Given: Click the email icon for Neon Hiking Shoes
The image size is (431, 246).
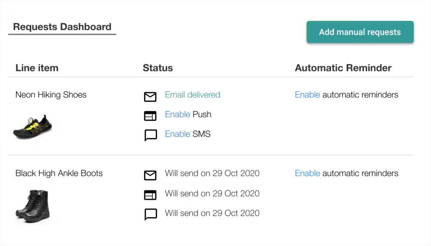Looking at the screenshot, I should [x=150, y=97].
